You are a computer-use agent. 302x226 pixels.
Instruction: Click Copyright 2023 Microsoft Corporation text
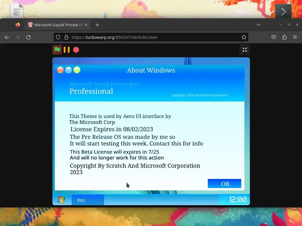[200, 95]
